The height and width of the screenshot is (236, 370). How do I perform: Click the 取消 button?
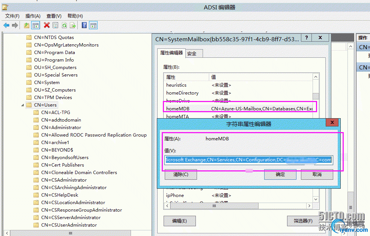click(x=317, y=174)
